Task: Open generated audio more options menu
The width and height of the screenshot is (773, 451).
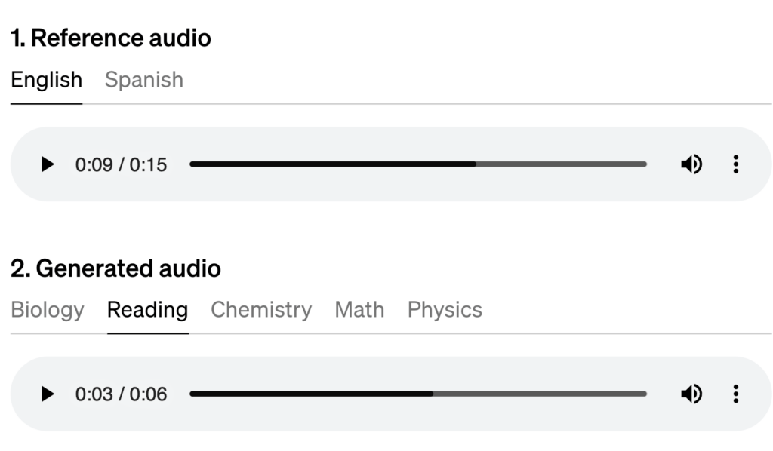Action: tap(736, 394)
